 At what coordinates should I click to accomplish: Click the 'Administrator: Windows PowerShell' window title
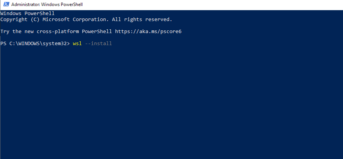(47, 5)
